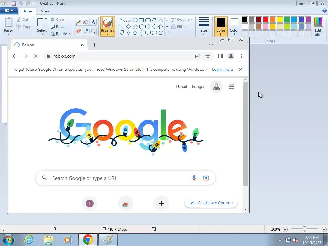Pick the yellow color swatch

[x=280, y=20]
